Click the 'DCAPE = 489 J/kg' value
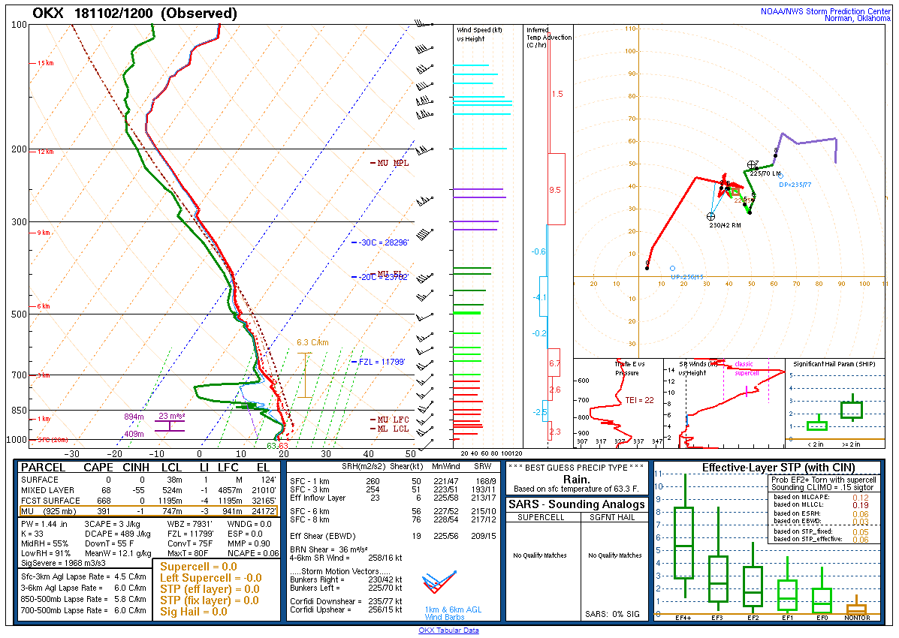 [x=117, y=534]
